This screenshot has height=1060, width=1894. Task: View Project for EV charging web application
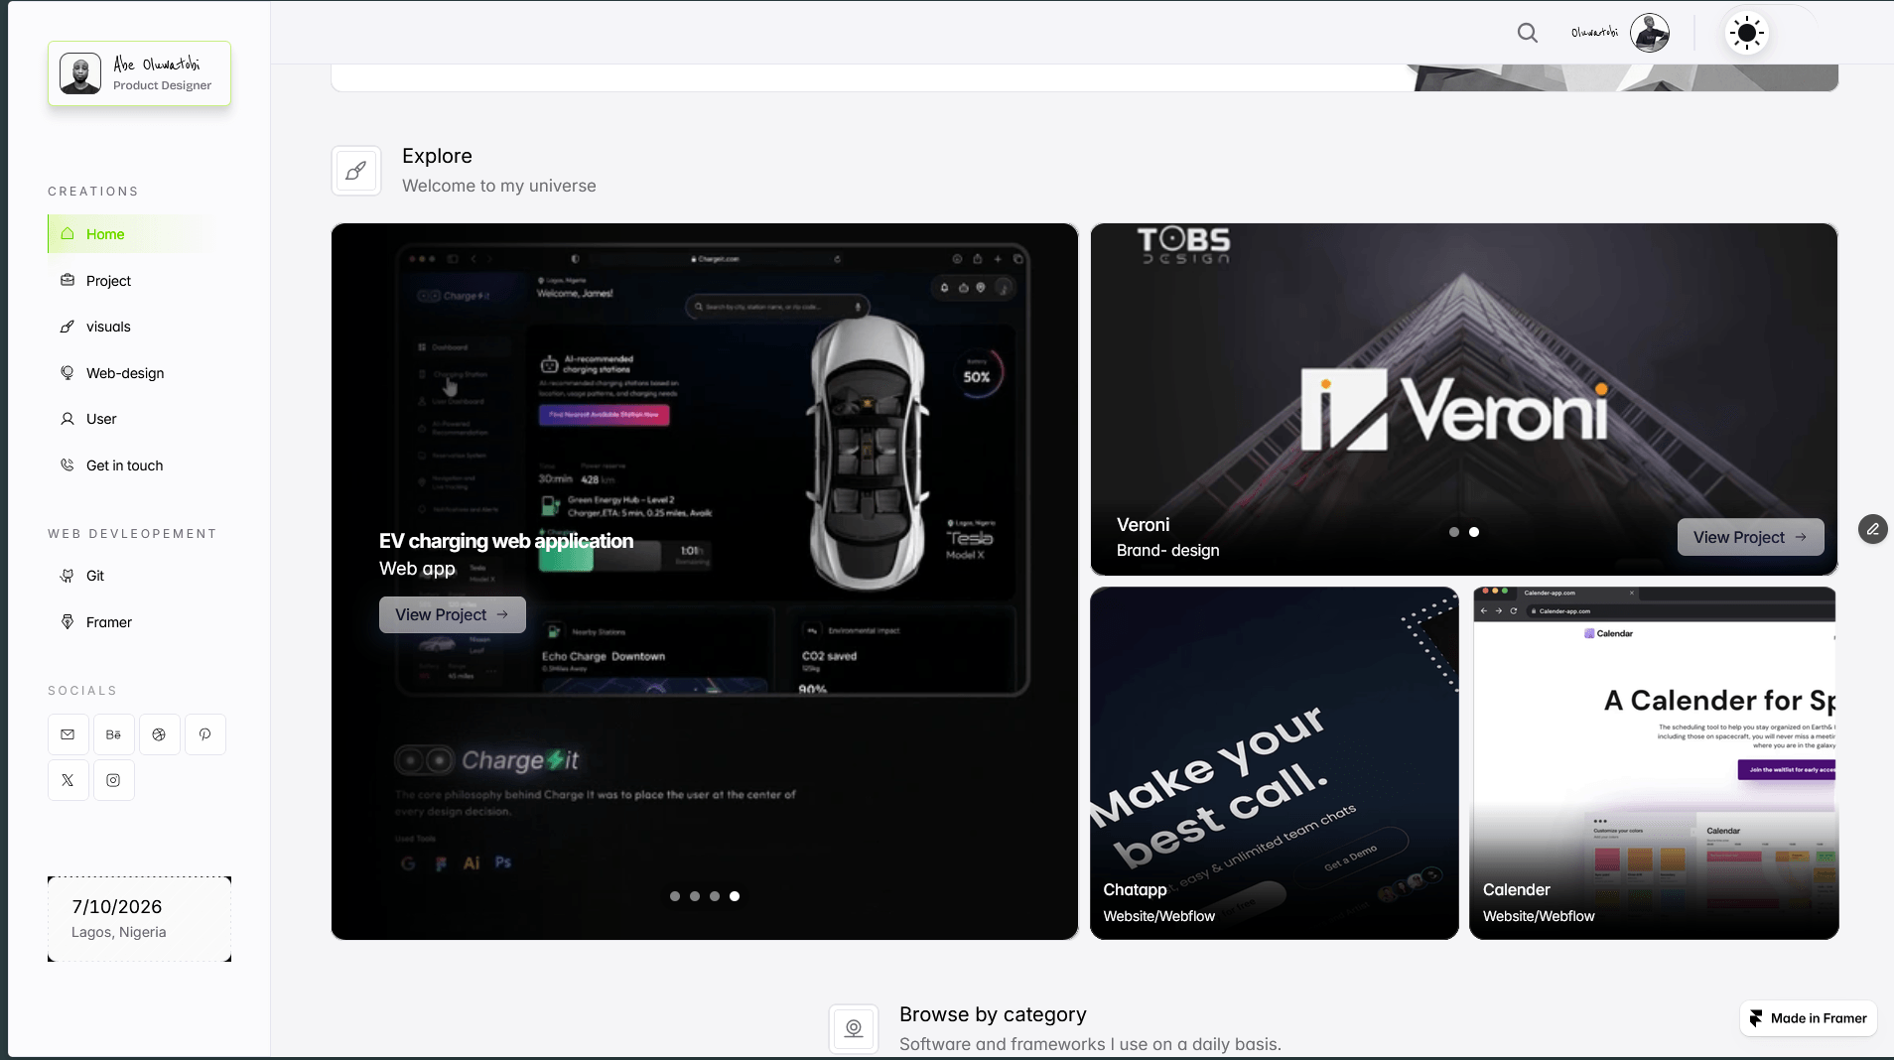point(453,614)
